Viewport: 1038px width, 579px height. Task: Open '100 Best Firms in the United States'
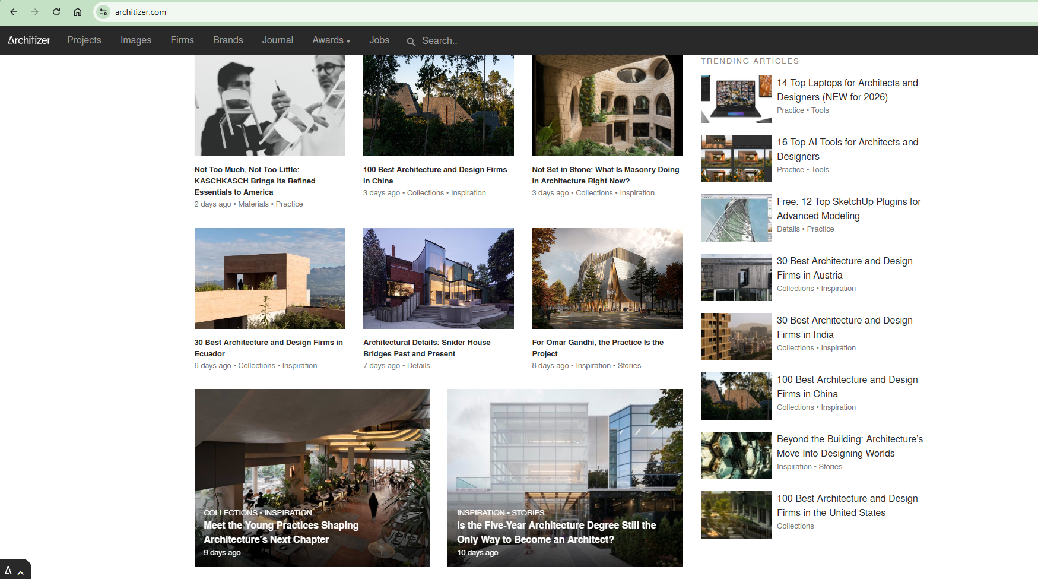click(x=847, y=506)
